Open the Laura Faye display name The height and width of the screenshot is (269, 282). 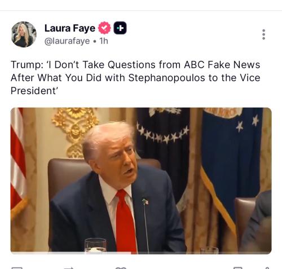(x=70, y=28)
